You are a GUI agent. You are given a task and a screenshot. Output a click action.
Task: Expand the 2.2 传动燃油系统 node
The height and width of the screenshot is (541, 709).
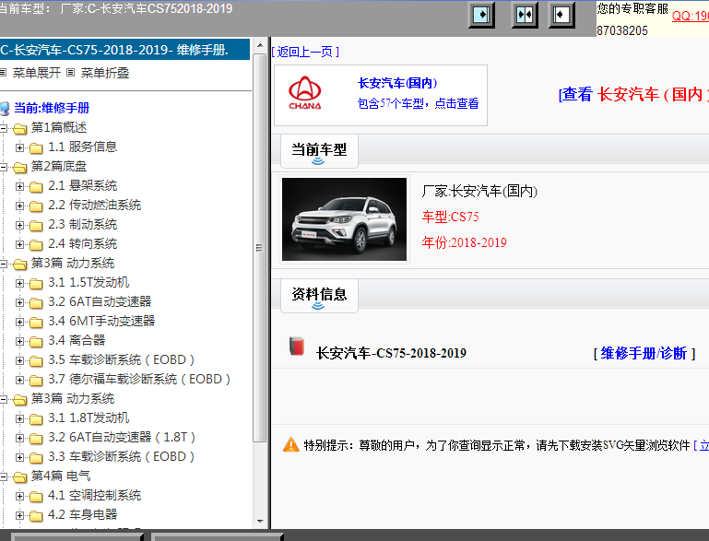click(x=19, y=206)
